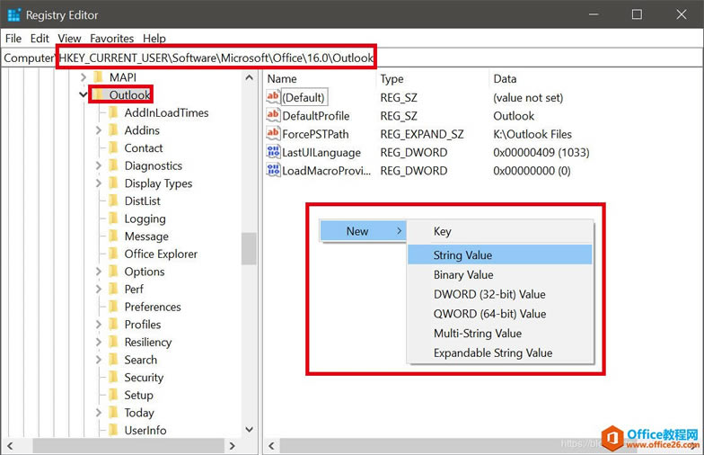Click the DistList folder icon
This screenshot has width=704, height=455.
pyautogui.click(x=113, y=201)
